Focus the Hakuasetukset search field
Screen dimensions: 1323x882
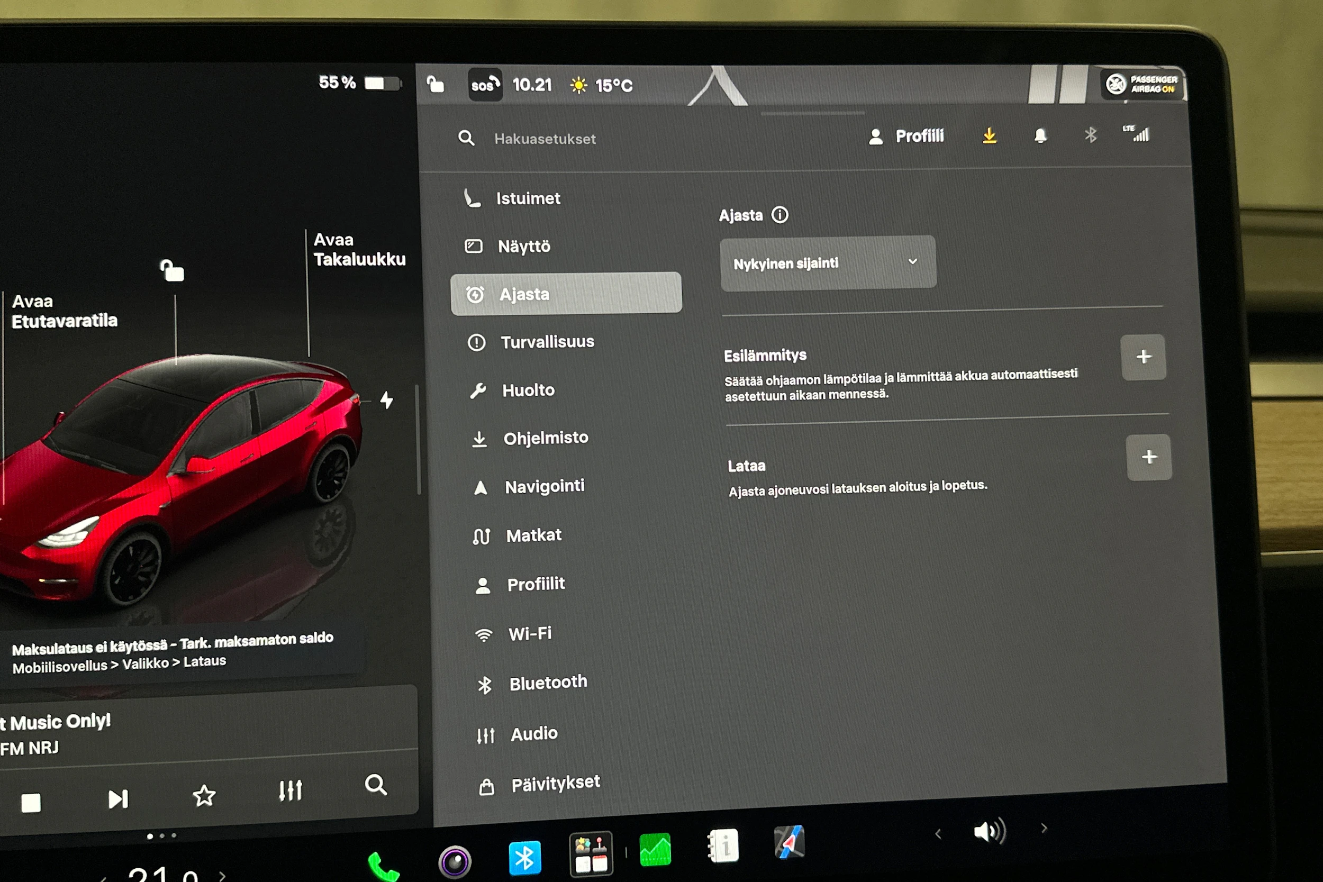click(x=545, y=139)
